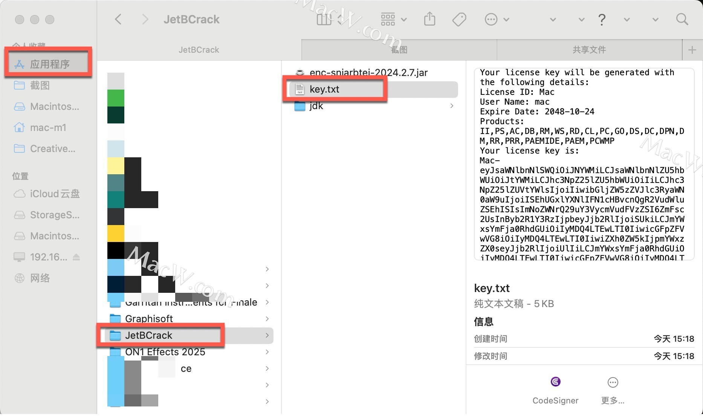Image resolution: width=703 pixels, height=417 pixels.
Task: Click iCloud云盘 cloud icon
Action: pyautogui.click(x=19, y=194)
